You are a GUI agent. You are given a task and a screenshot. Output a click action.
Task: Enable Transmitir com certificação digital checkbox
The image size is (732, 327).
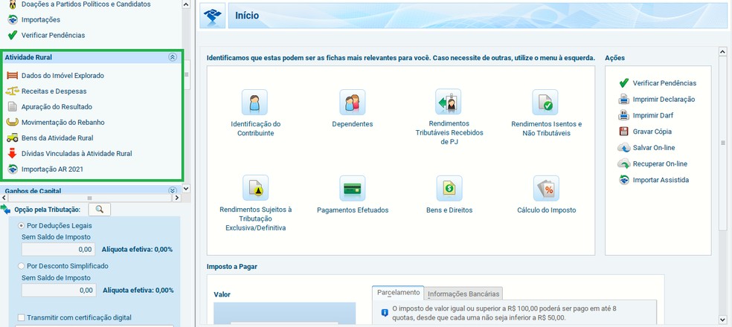pyautogui.click(x=21, y=317)
